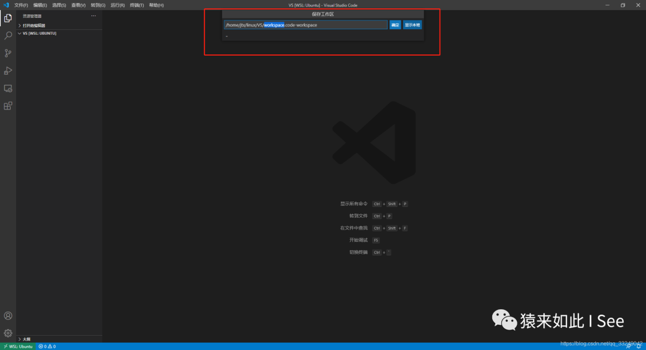This screenshot has width=646, height=350.
Task: Open the Explorer view in activity bar
Action: tap(8, 18)
